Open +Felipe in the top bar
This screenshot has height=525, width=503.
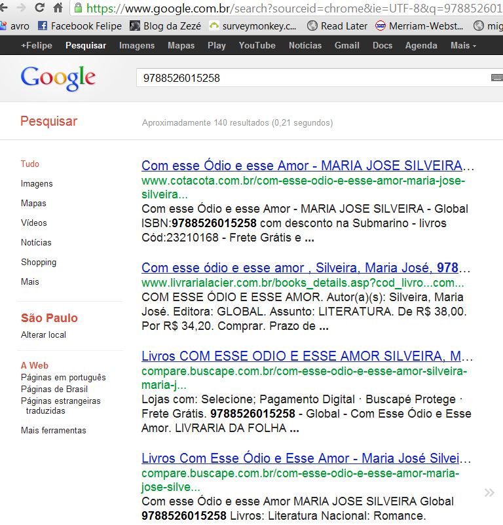[x=37, y=45]
